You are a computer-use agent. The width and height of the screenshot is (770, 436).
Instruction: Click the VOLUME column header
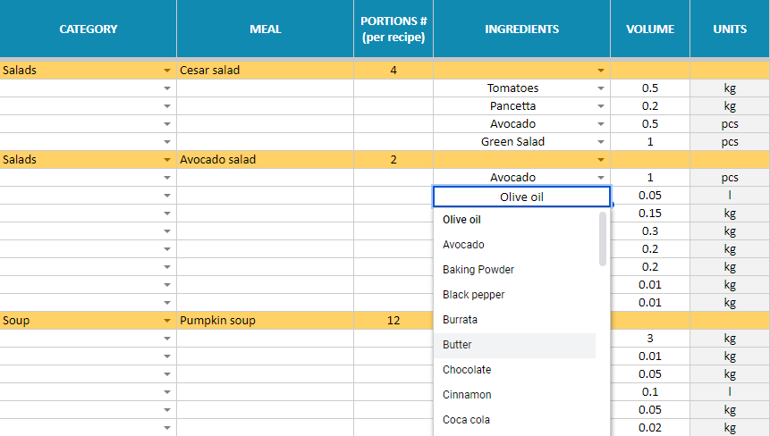coord(650,29)
